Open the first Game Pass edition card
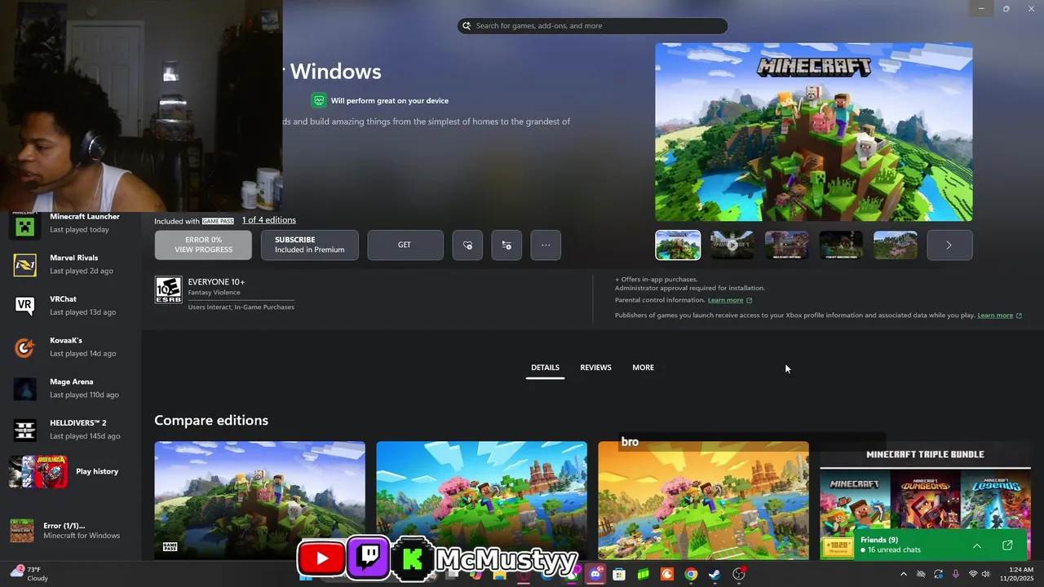This screenshot has width=1044, height=587. coord(260,501)
